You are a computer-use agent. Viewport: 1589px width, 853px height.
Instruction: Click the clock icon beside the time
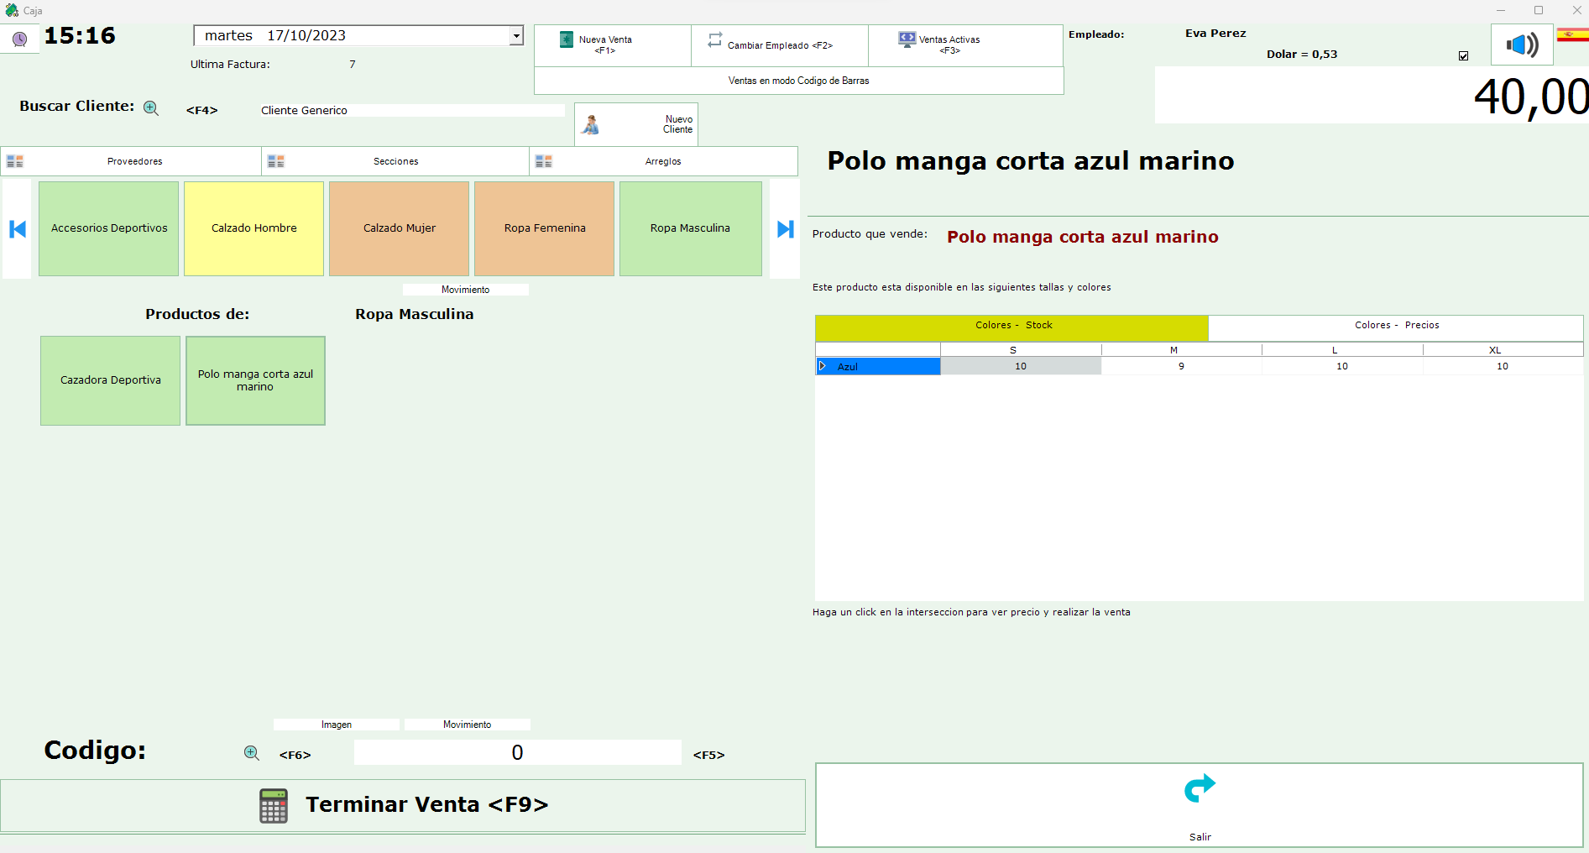click(x=19, y=39)
